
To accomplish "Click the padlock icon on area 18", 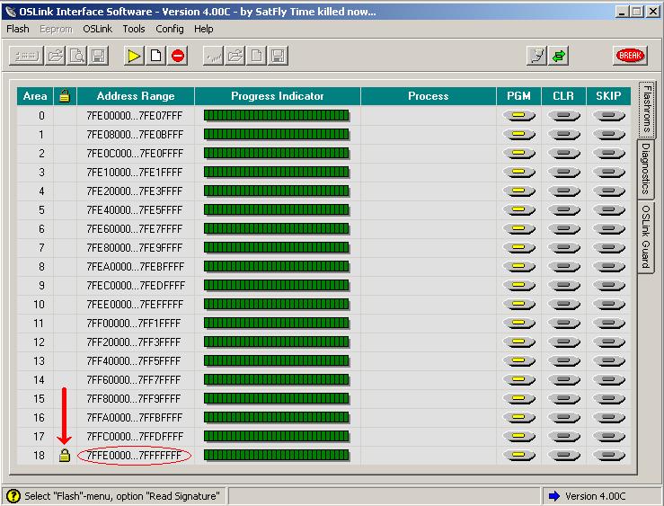I will tap(65, 456).
